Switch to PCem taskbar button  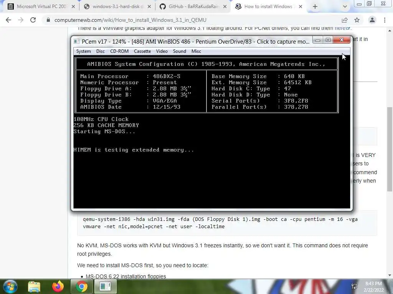105,286
